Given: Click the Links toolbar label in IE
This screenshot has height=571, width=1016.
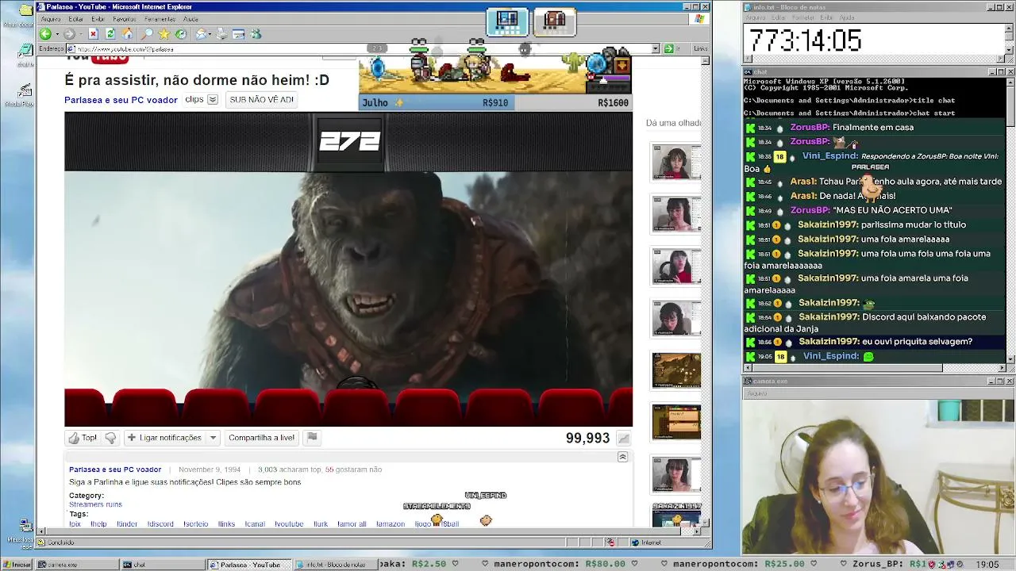Looking at the screenshot, I should (x=700, y=48).
